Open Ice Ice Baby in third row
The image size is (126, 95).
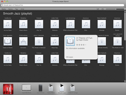8,59
